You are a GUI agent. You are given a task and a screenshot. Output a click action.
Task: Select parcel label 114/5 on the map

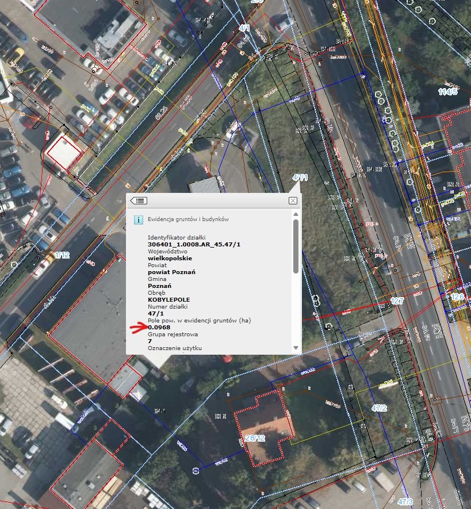447,92
